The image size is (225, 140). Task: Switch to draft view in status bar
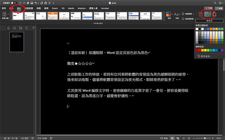point(189,138)
